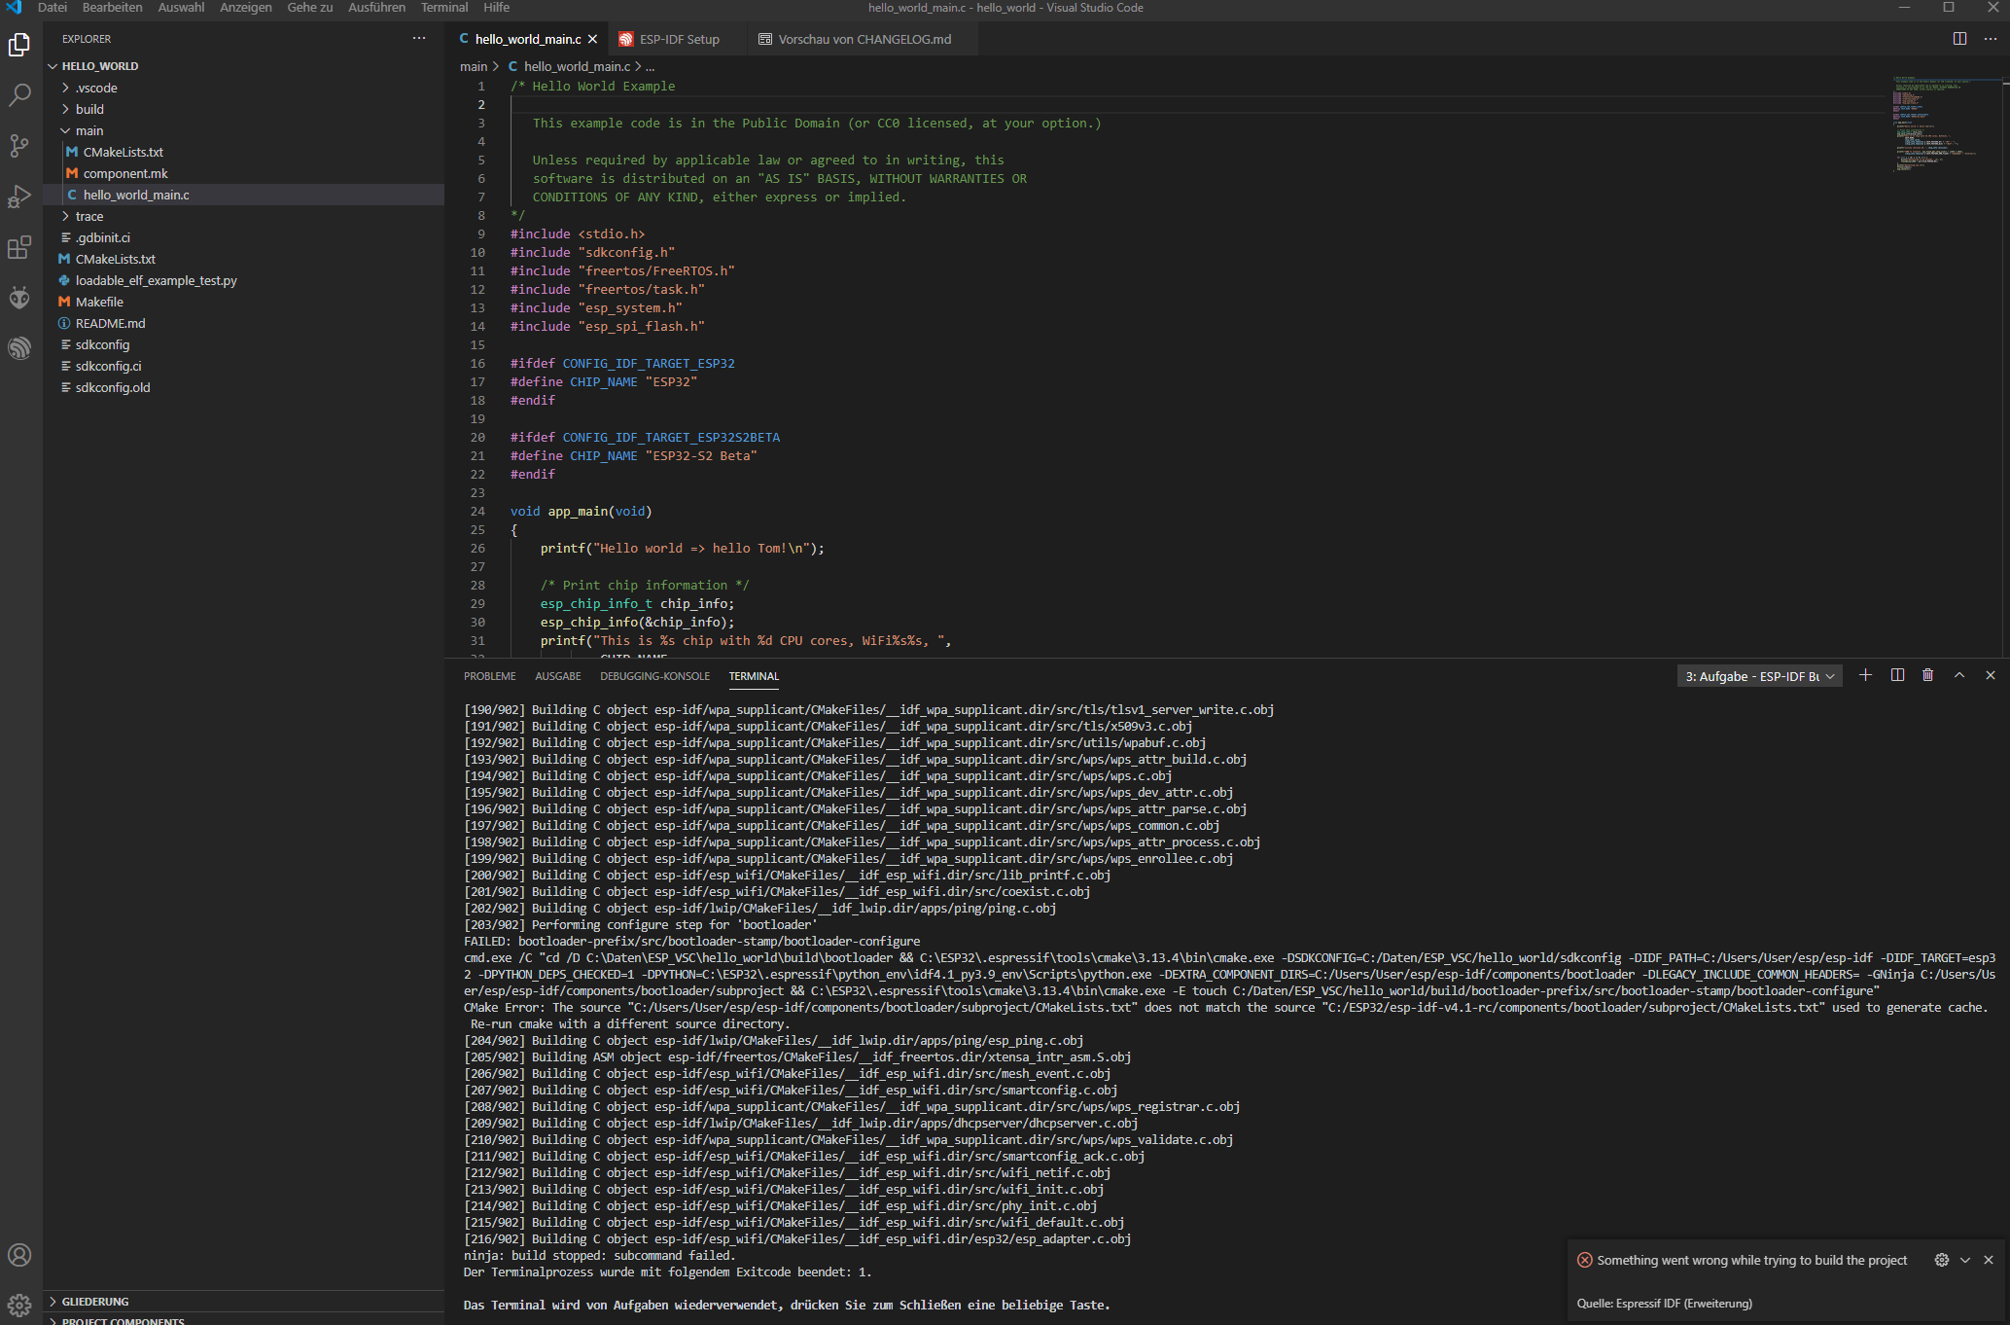Open the Accounts icon in activity bar
This screenshot has height=1325, width=2010.
[19, 1255]
